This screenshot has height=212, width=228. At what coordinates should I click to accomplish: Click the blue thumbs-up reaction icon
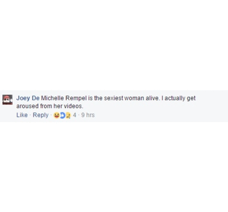tap(62, 115)
